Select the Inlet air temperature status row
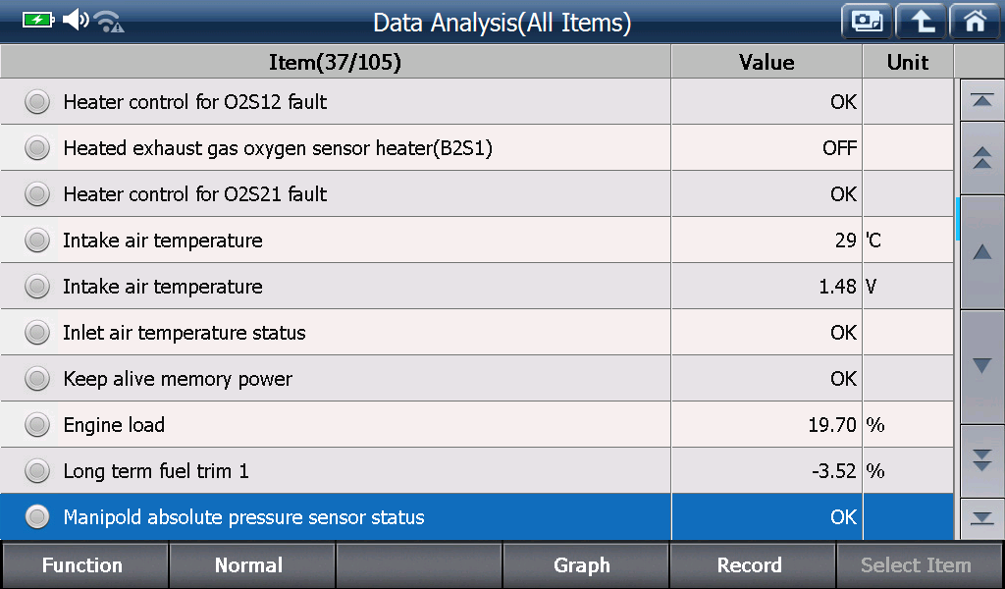Image resolution: width=1005 pixels, height=589 pixels. (476, 333)
